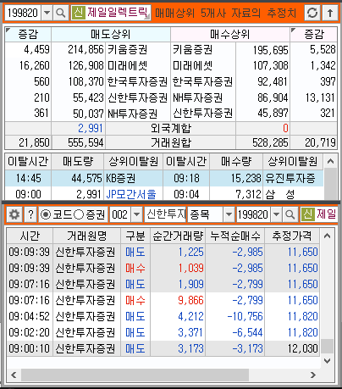Click the left 증감 column header
342x389 pixels.
point(28,35)
